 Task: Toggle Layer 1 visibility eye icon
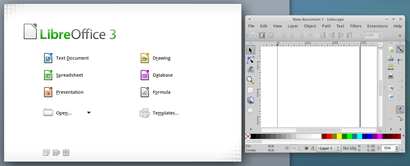coord(306,148)
